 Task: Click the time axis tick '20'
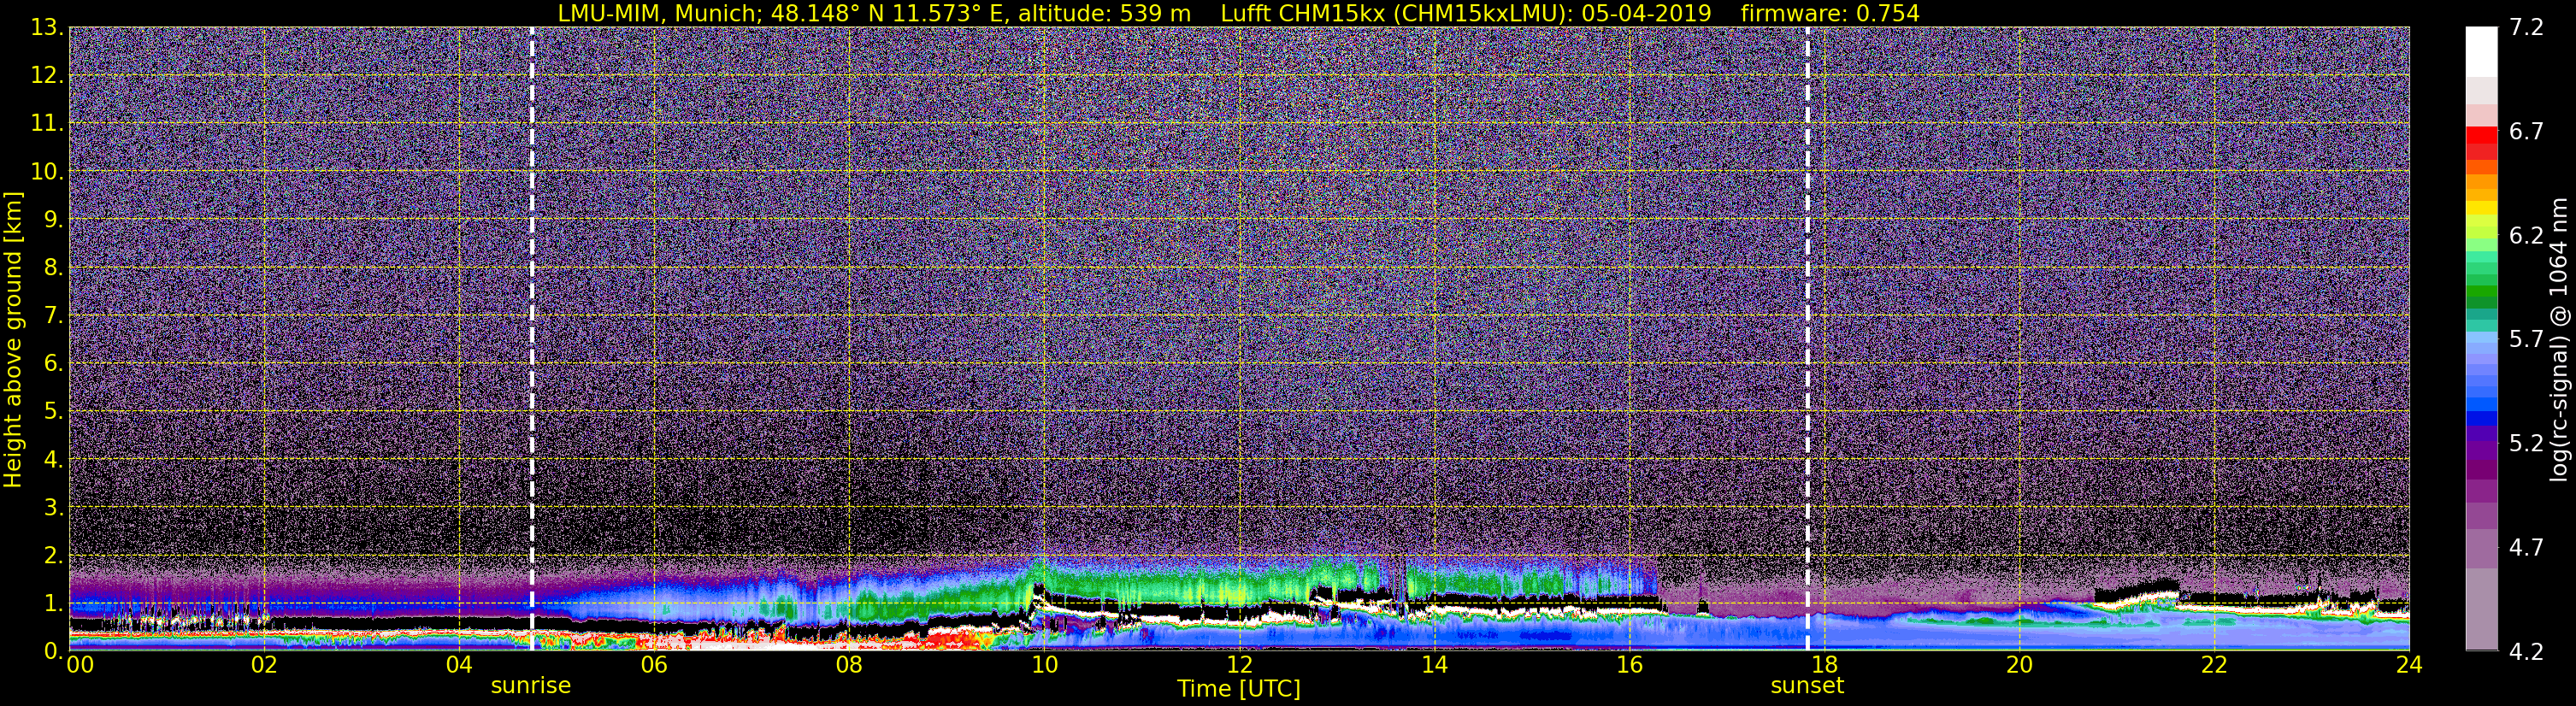click(x=2019, y=665)
